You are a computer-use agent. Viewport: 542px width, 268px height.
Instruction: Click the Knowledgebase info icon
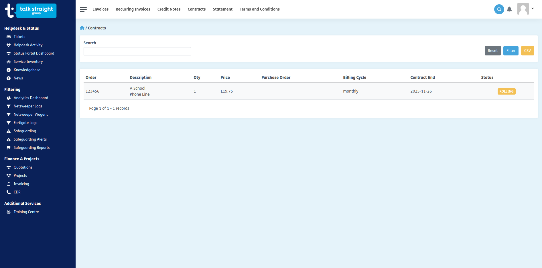9,70
